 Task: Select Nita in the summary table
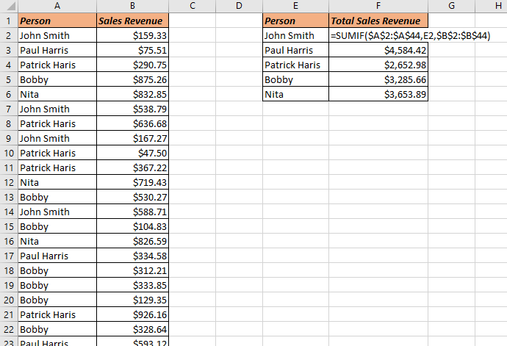coord(295,94)
